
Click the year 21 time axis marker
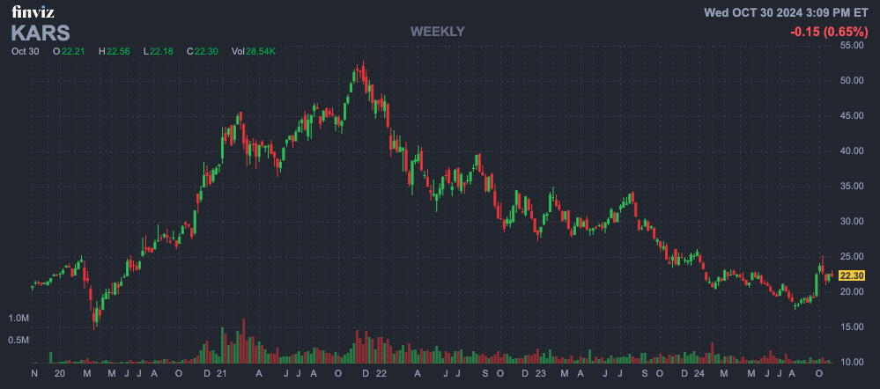[x=222, y=374]
